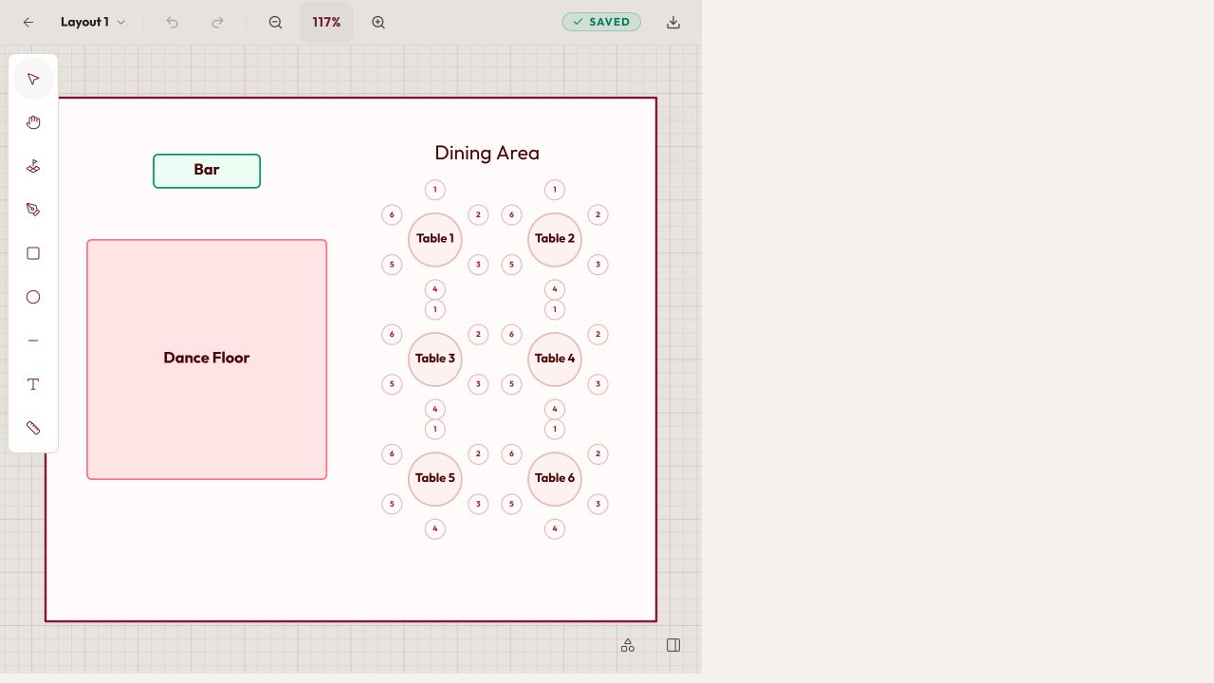The height and width of the screenshot is (683, 1214).
Task: Click seat 2 of Table 4
Action: click(x=598, y=334)
